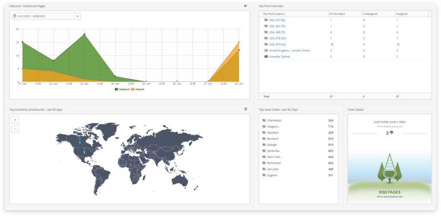Open the Top Countries list view icon

click(245, 109)
